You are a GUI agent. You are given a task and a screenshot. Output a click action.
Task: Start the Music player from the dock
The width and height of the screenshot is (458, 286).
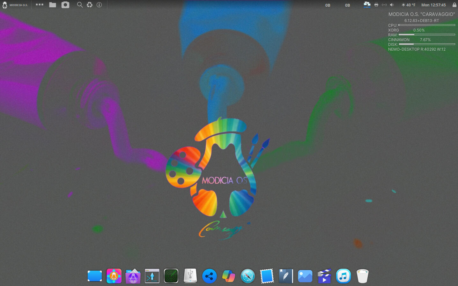coord(343,276)
